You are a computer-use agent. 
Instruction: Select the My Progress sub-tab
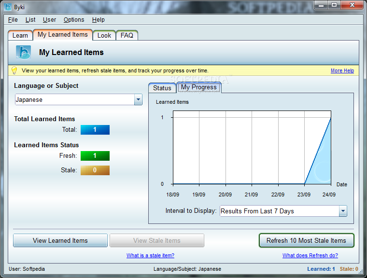coord(199,87)
